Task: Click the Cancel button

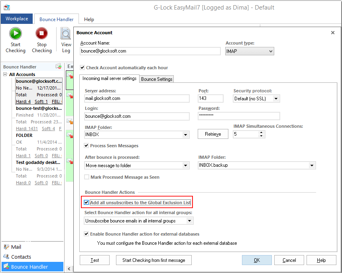Action: click(289, 260)
